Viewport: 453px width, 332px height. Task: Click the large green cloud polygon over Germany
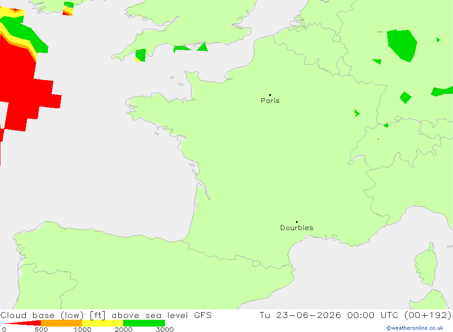point(402,45)
